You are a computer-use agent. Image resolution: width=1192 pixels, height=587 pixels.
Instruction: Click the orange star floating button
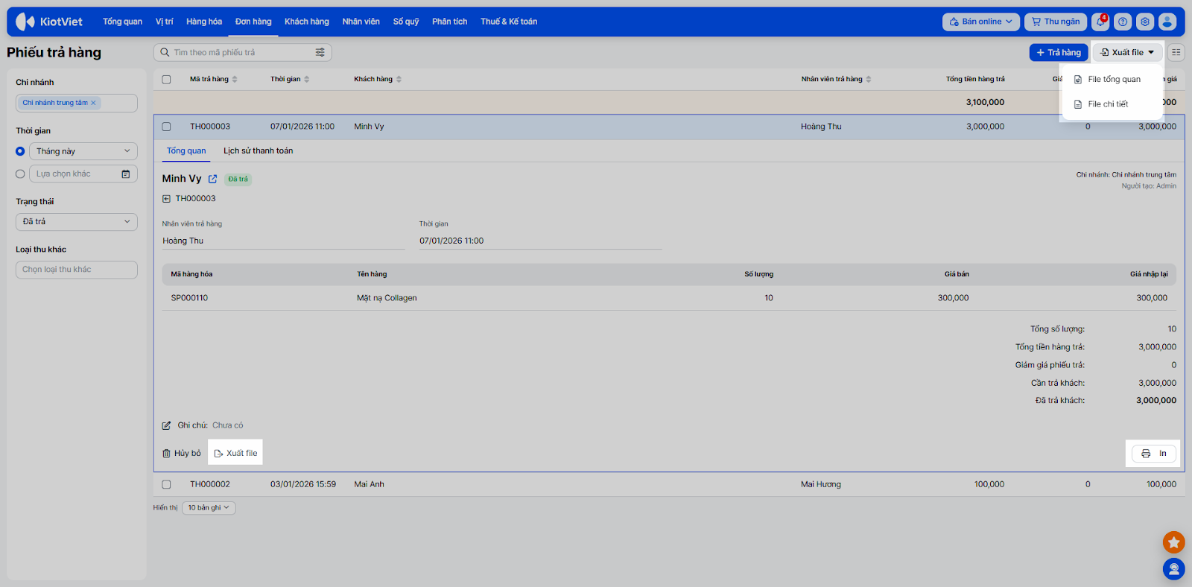coord(1173,542)
